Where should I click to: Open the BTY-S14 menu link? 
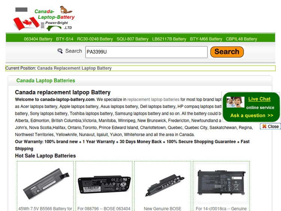point(65,39)
